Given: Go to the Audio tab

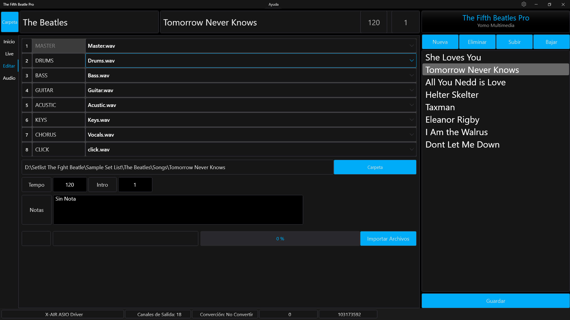Looking at the screenshot, I should point(9,78).
